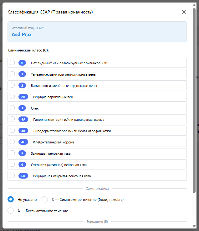Click the Клинический класс (C) heading
199x231 pixels.
(x=28, y=50)
